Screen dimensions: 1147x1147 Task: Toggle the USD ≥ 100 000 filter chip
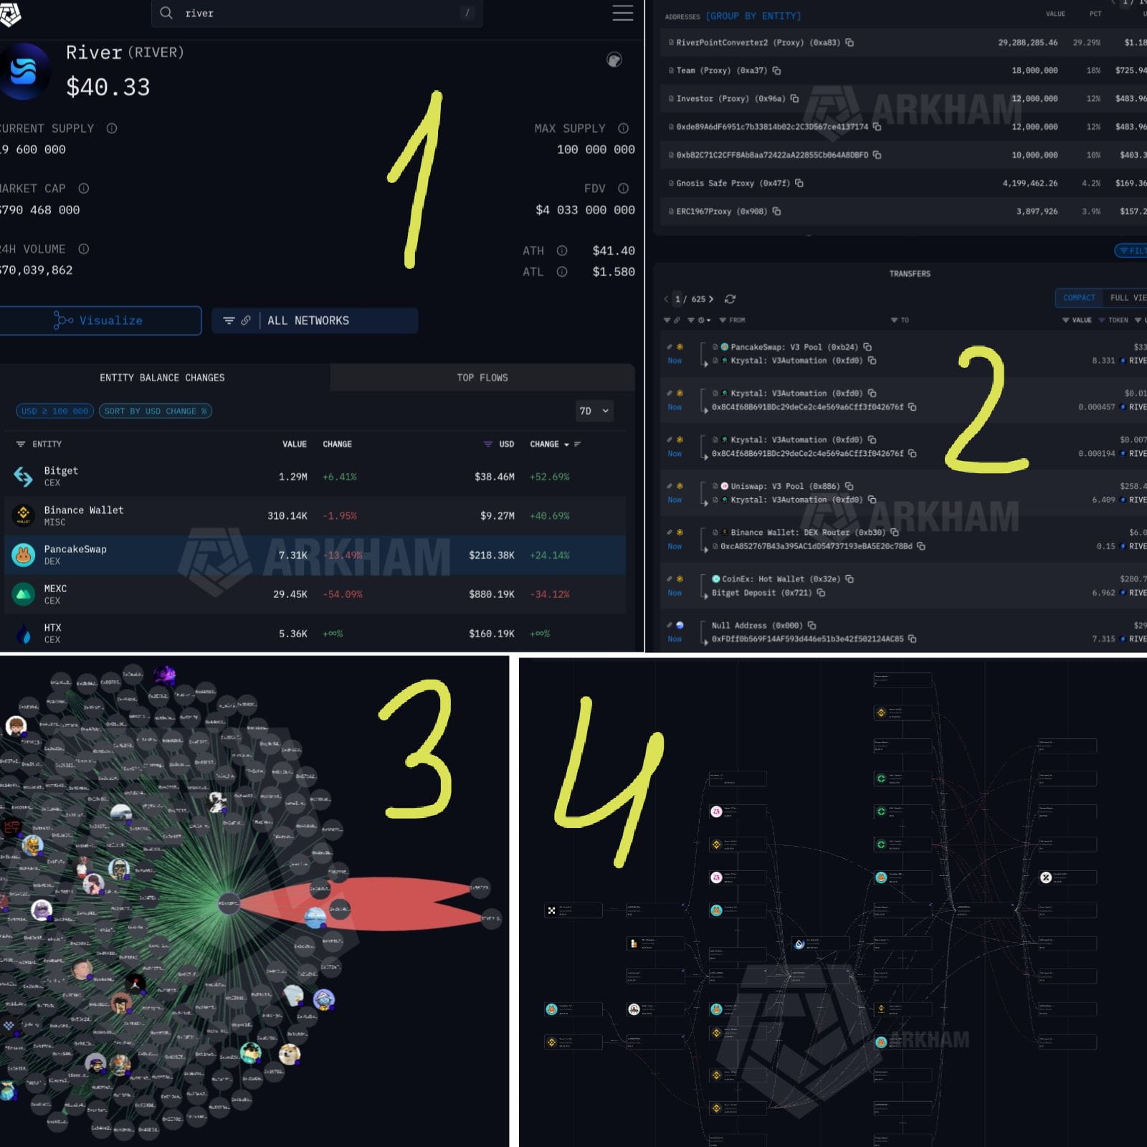coord(54,411)
